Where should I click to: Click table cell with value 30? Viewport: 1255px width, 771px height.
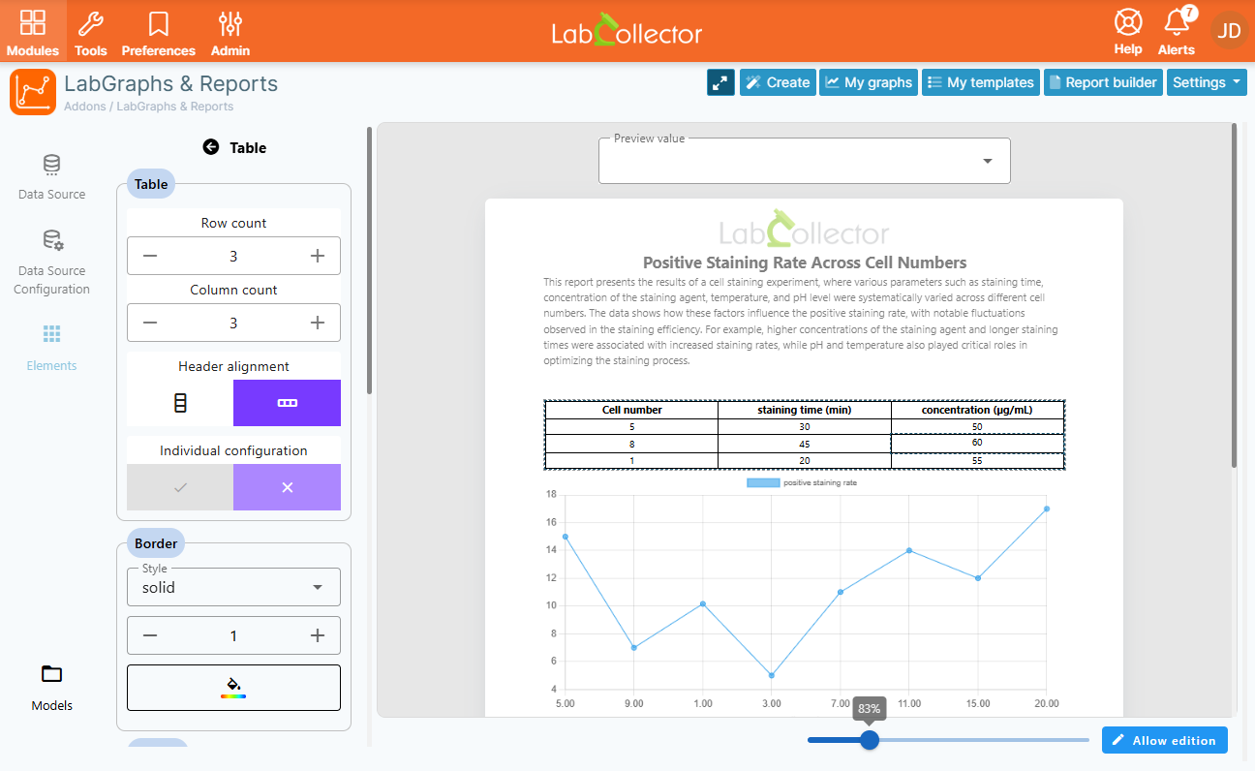pos(804,427)
